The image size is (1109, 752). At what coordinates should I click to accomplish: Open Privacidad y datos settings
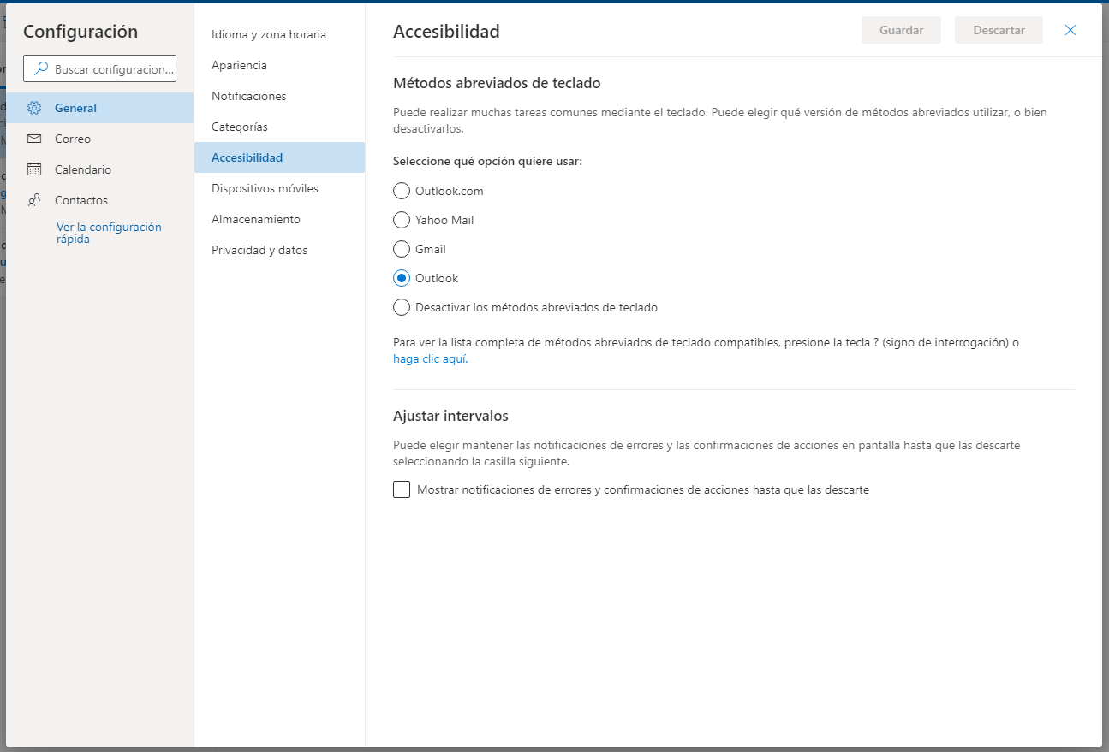tap(279, 250)
